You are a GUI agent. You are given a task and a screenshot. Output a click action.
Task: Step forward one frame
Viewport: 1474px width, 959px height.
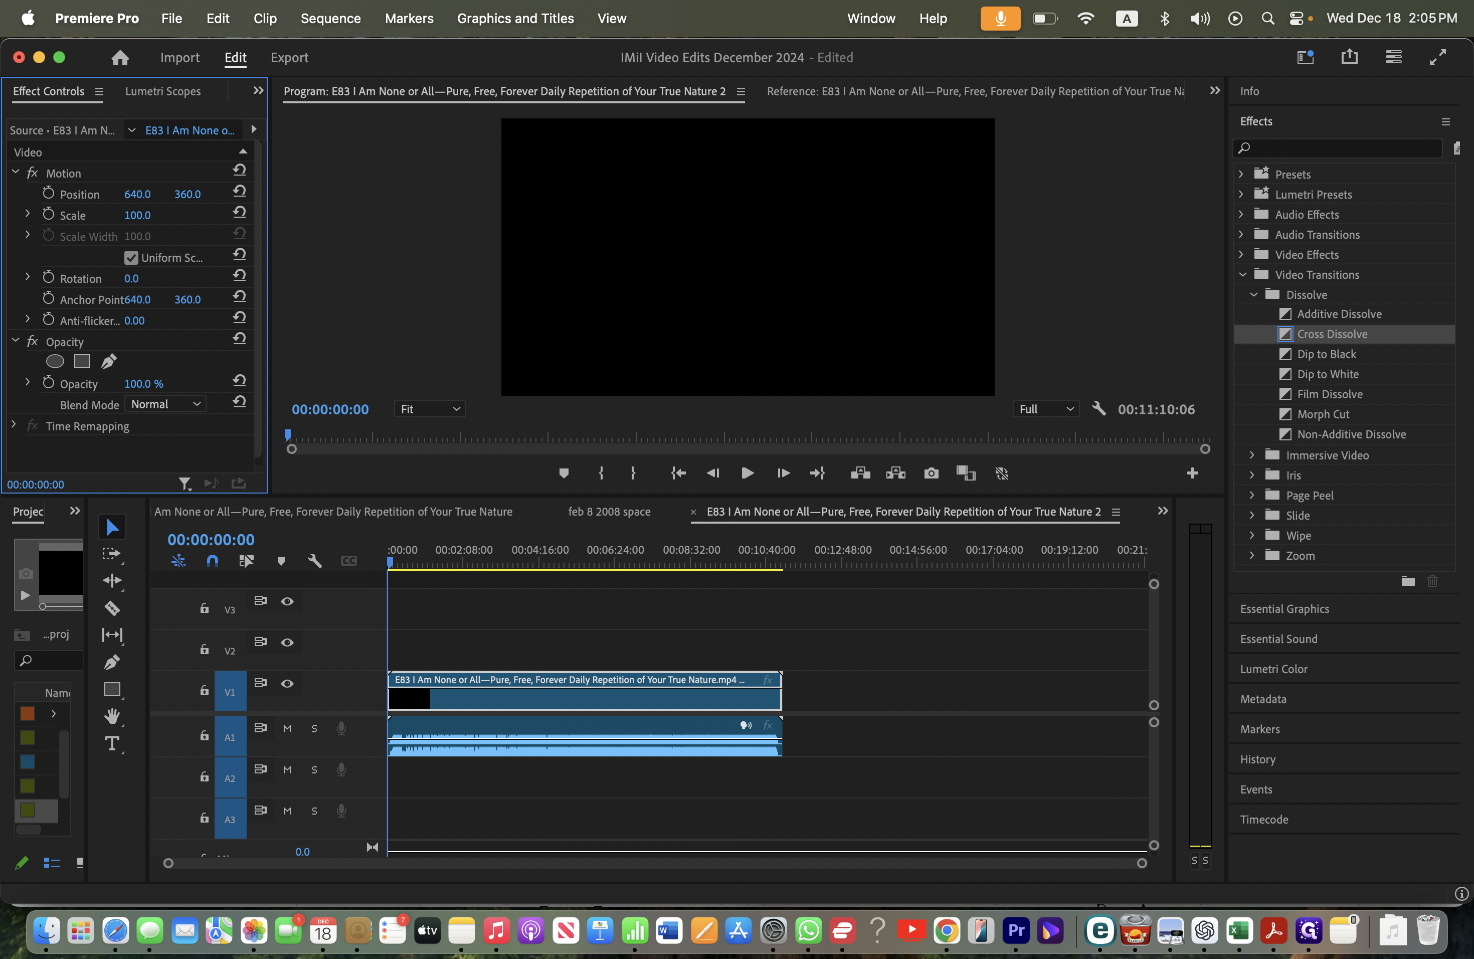tap(783, 473)
